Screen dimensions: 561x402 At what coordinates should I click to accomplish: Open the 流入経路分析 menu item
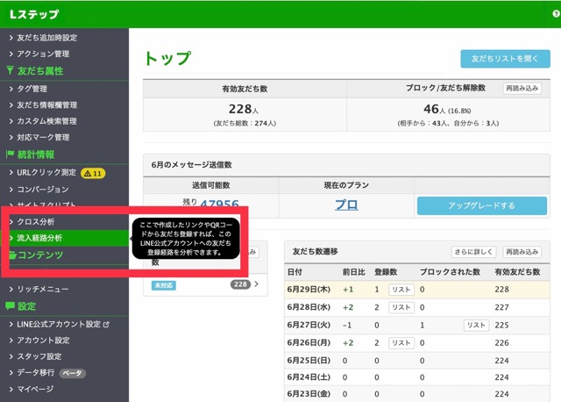(39, 238)
